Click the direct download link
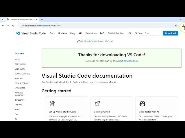The image size is (185, 138). 128,61
